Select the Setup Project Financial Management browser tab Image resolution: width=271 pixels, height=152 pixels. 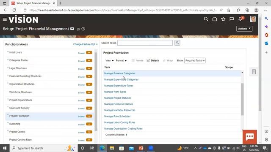click(33, 3)
